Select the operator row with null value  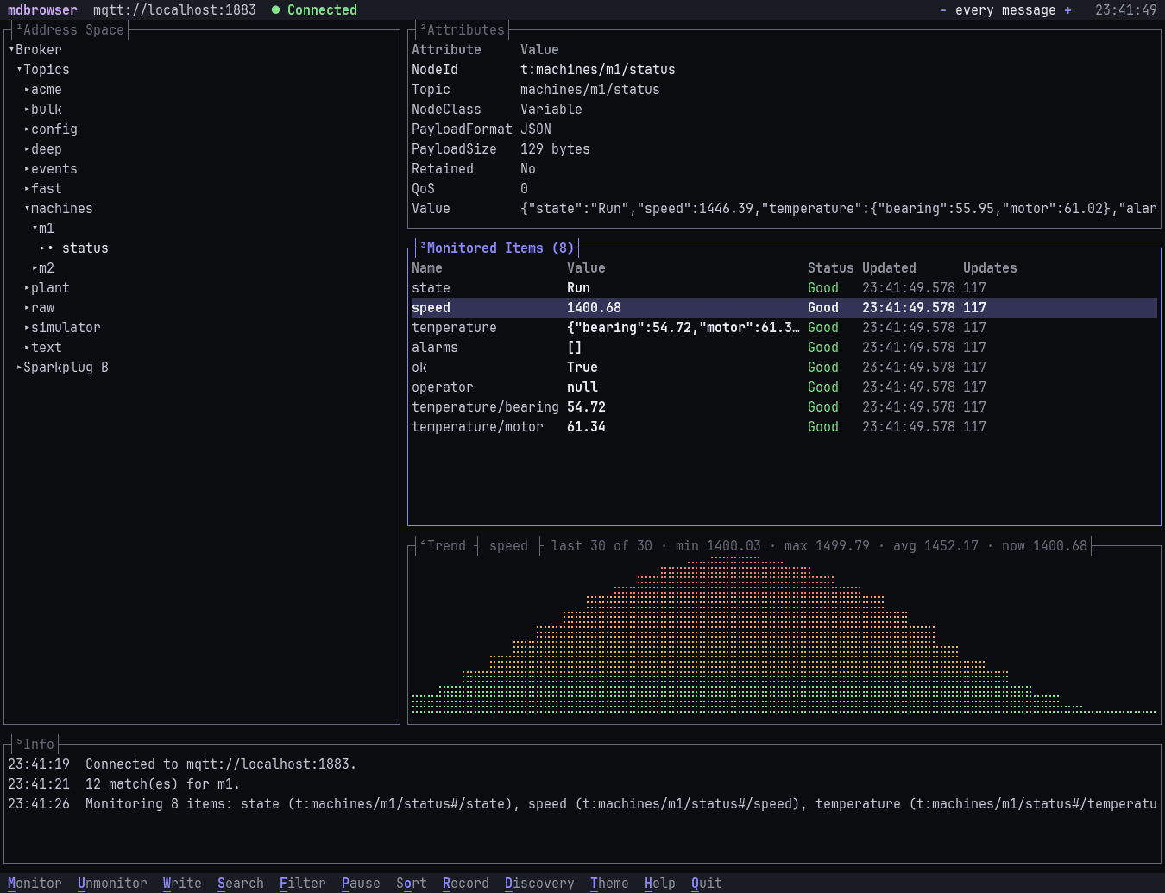(x=784, y=387)
